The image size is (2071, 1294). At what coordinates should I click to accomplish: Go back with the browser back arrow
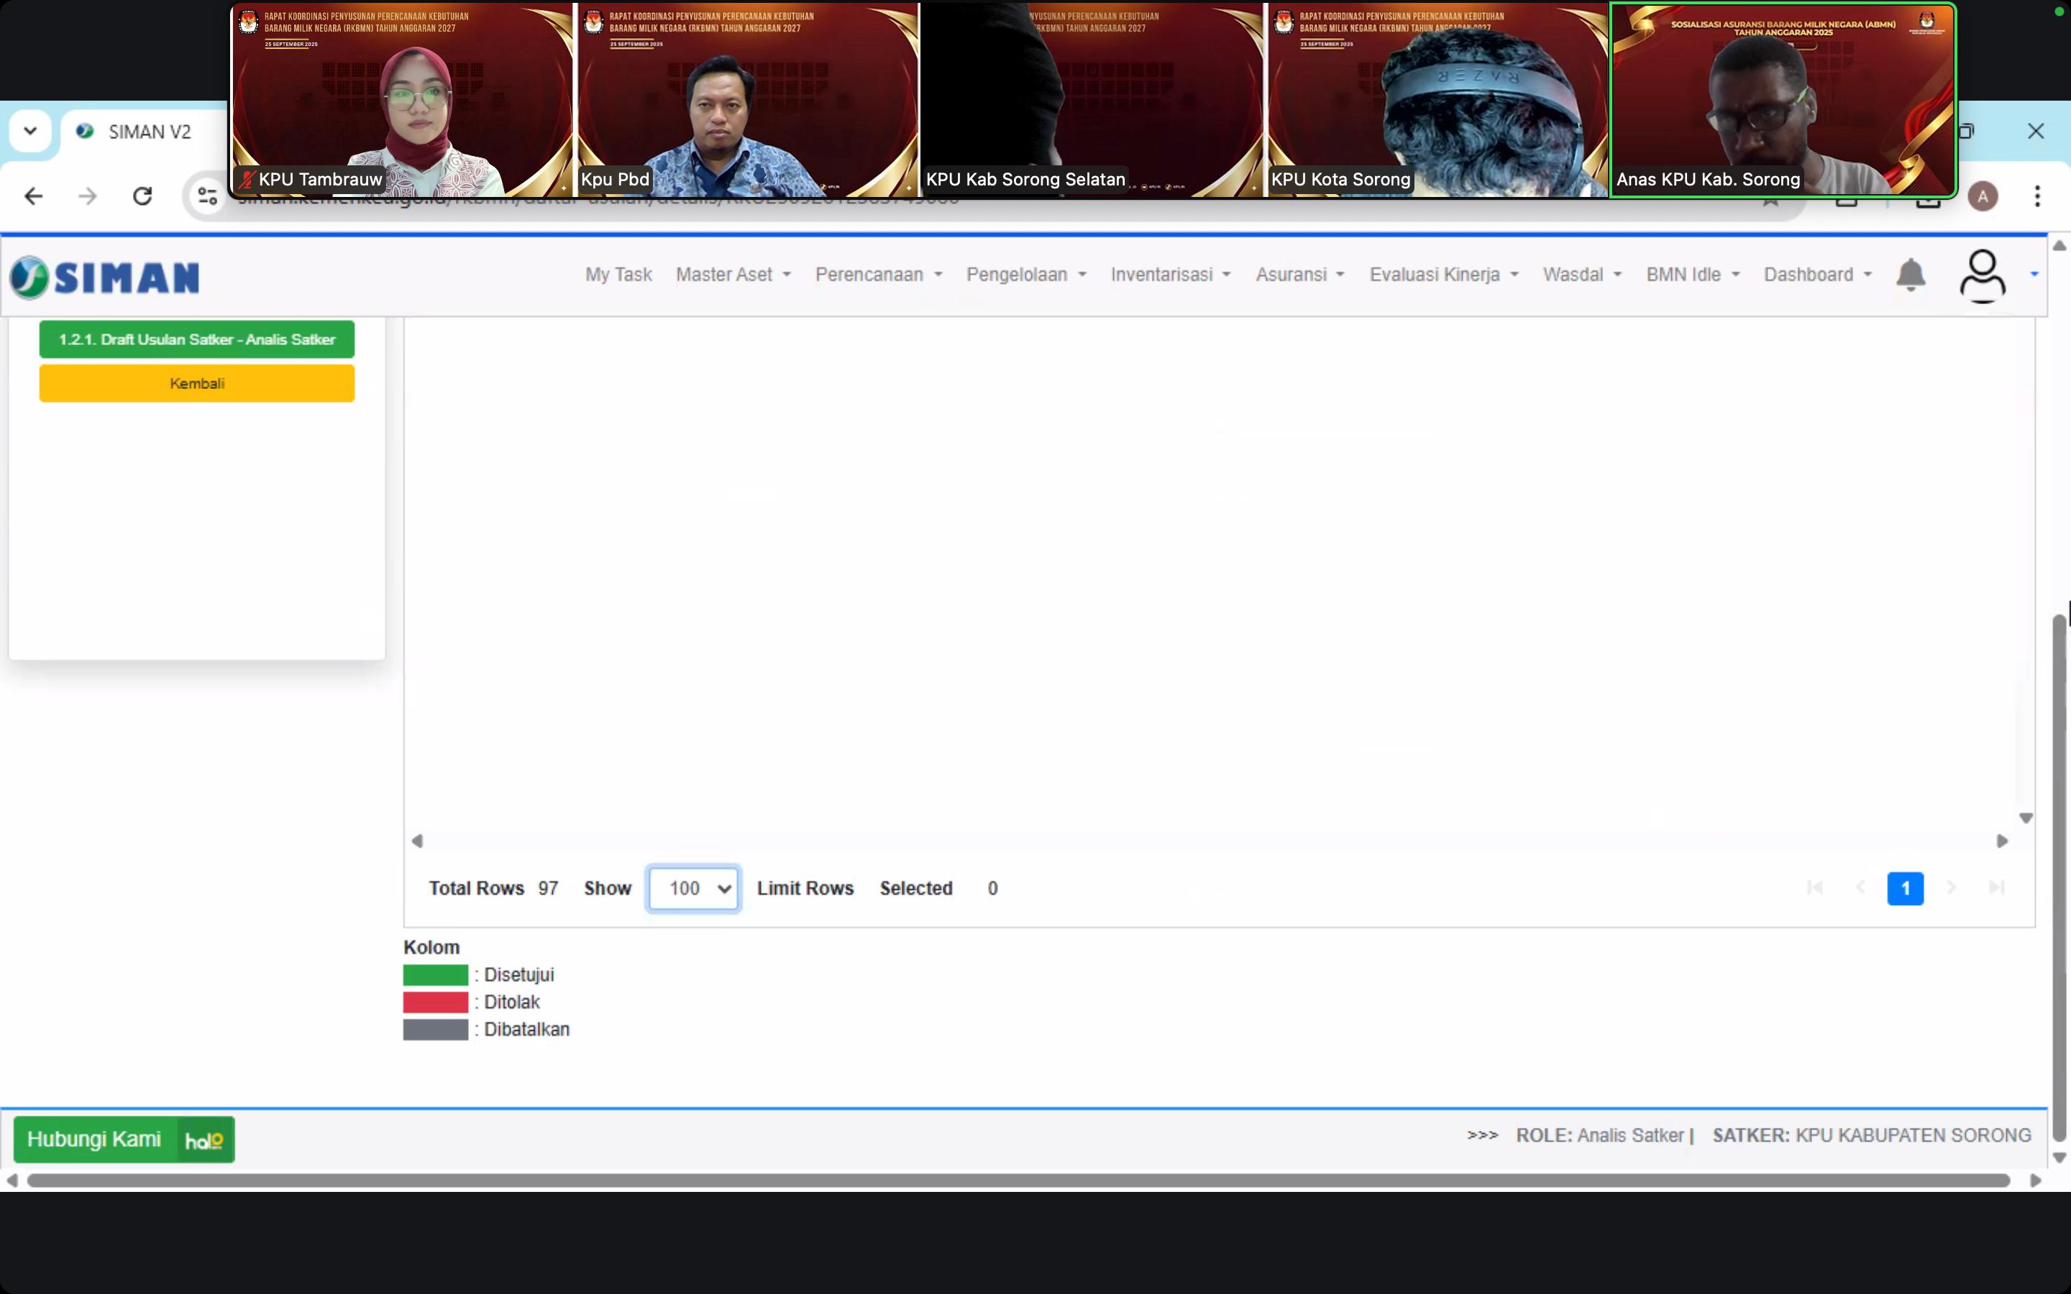(x=33, y=197)
